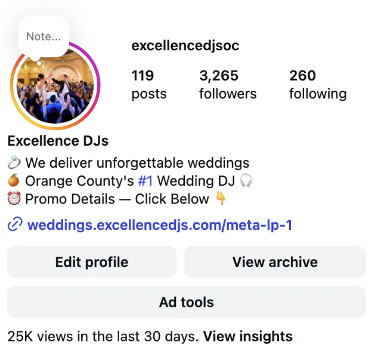Screen dimensions: 378x357
Task: Click the 119 posts count
Action: click(x=148, y=85)
